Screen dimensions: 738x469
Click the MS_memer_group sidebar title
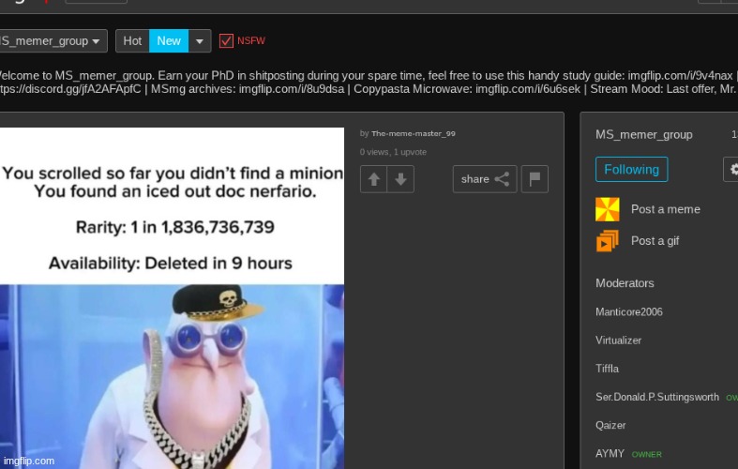coord(644,135)
